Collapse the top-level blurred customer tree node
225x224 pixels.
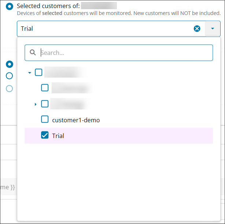[30, 73]
